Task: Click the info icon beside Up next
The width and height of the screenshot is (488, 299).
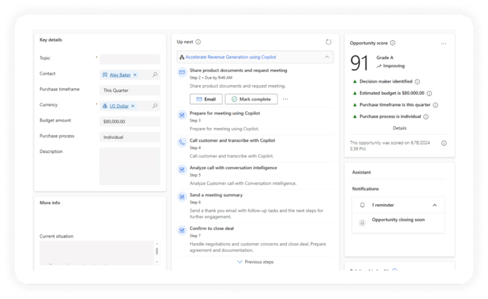Action: pos(198,42)
